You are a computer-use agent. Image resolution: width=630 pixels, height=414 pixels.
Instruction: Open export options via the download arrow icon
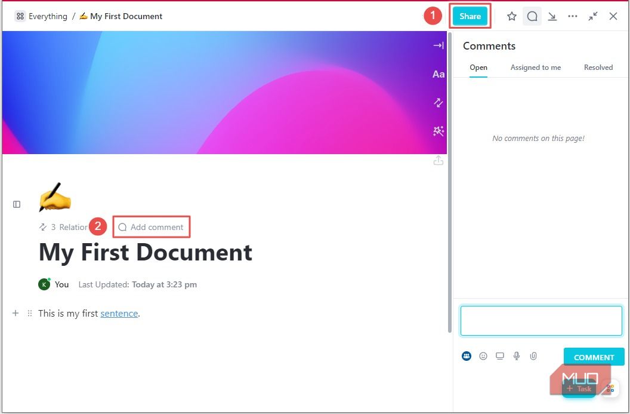tap(552, 16)
